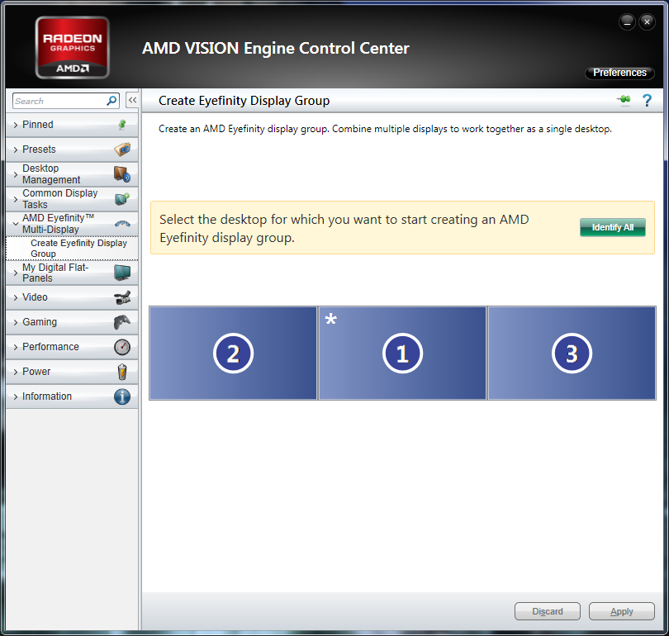
Task: Click the My Digital Flat-Panels monitor icon
Action: pyautogui.click(x=122, y=273)
